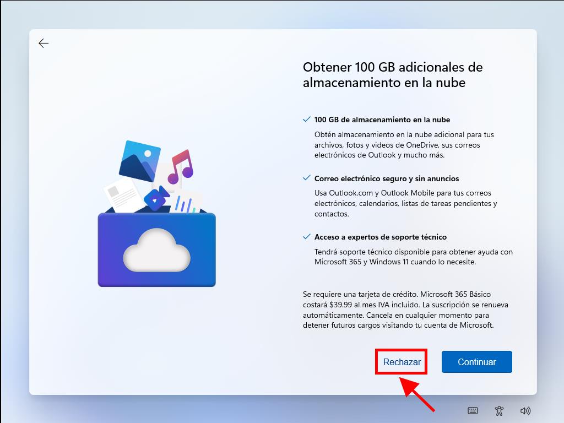
Task: Click checkmark beside 100 GB de almacenamiento
Action: point(307,120)
